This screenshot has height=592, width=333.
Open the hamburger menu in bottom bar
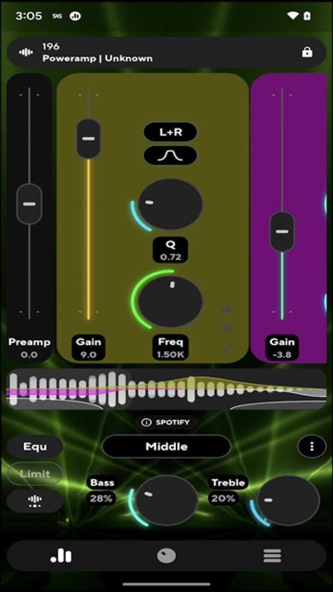pyautogui.click(x=272, y=556)
